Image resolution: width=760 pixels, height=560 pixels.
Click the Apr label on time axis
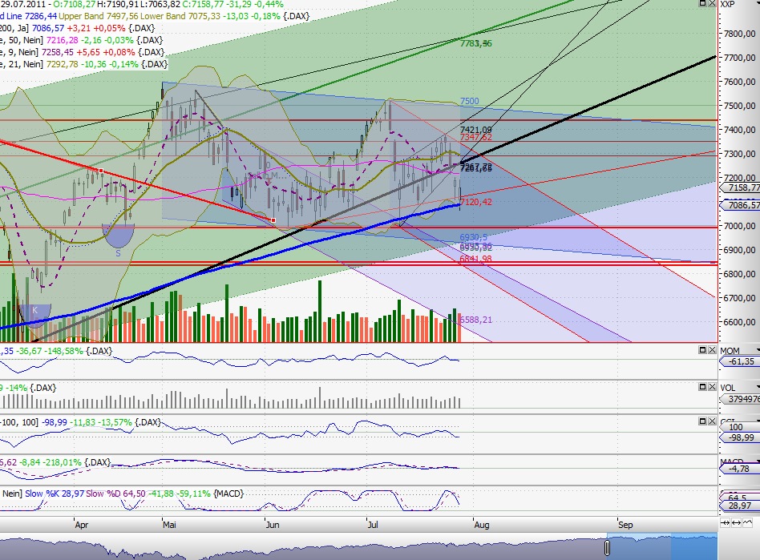click(x=82, y=525)
